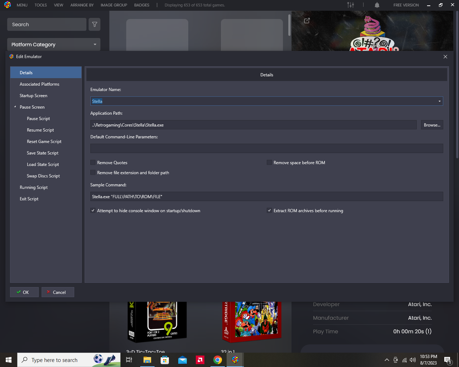Viewport: 459px width, 367px height.
Task: Uncheck Extract ROM archives before running
Action: click(269, 210)
